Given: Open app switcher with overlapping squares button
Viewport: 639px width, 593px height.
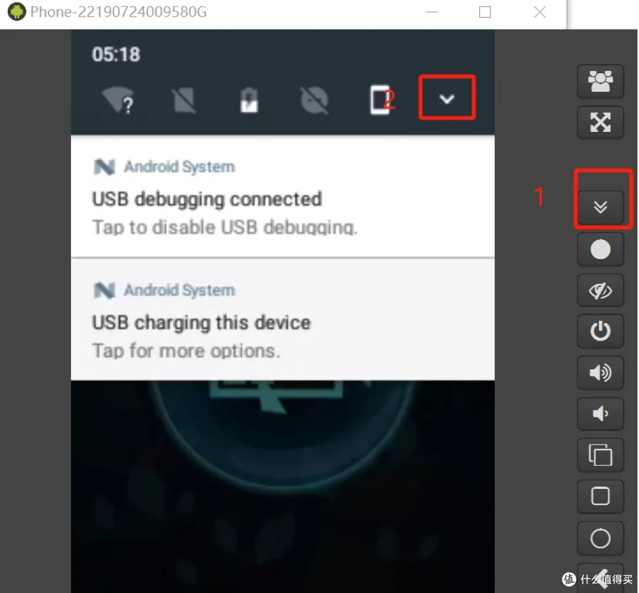Looking at the screenshot, I should (601, 455).
